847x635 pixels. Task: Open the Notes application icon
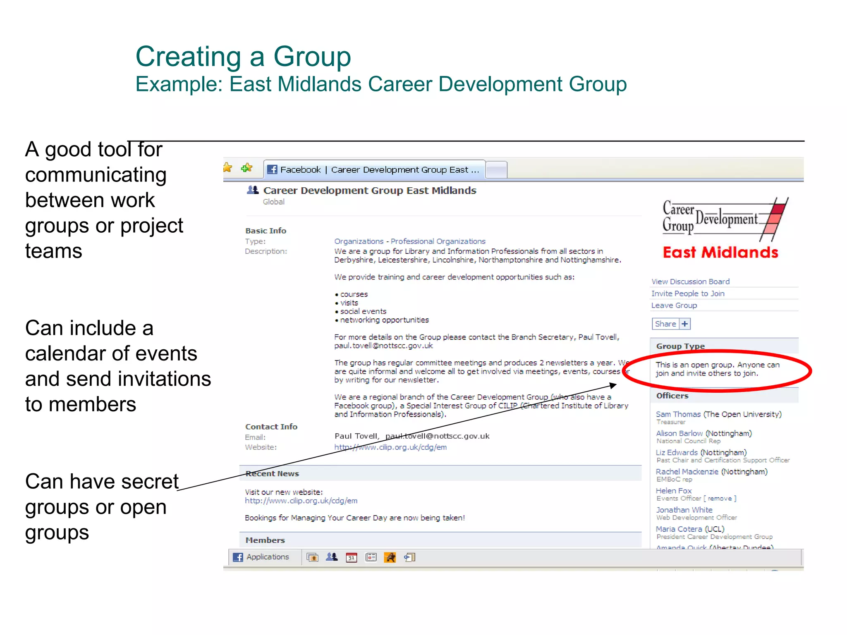tap(371, 557)
